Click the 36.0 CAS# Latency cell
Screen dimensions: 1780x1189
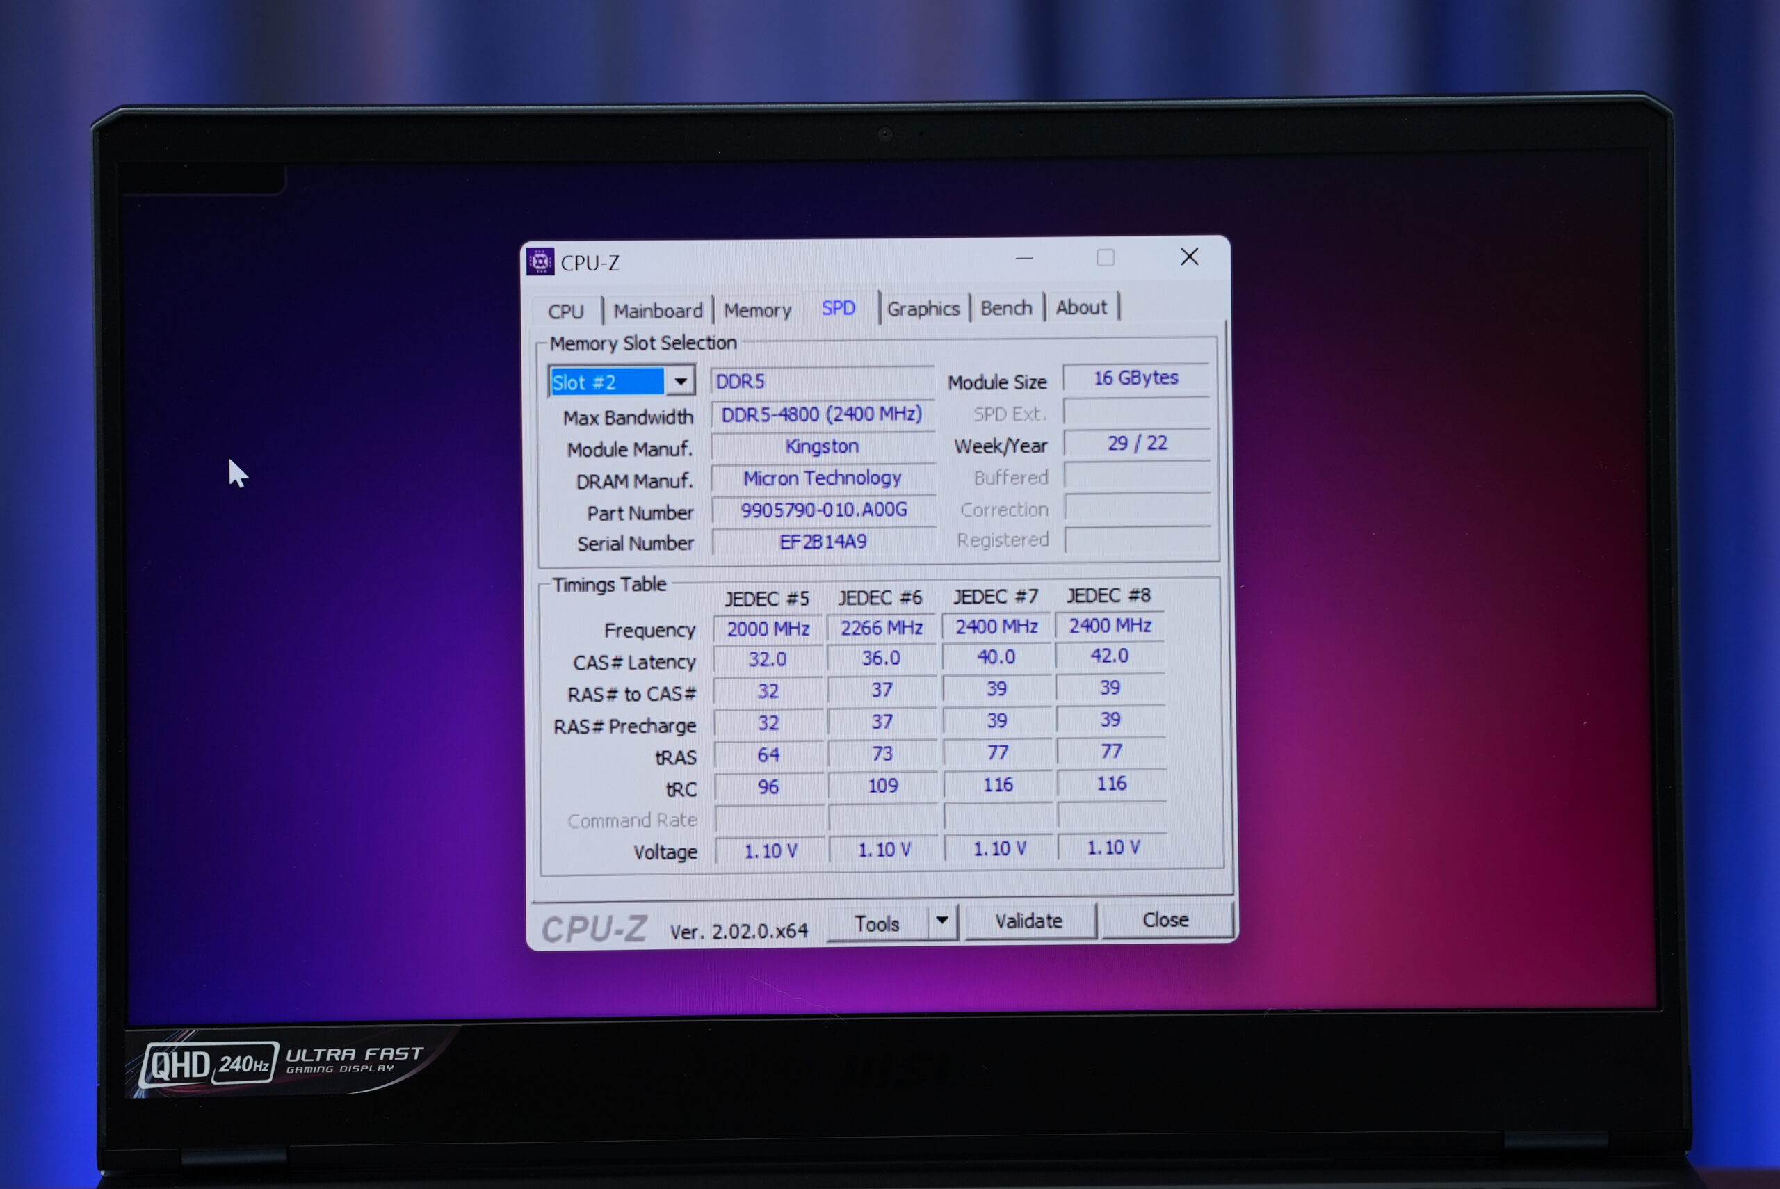[881, 658]
